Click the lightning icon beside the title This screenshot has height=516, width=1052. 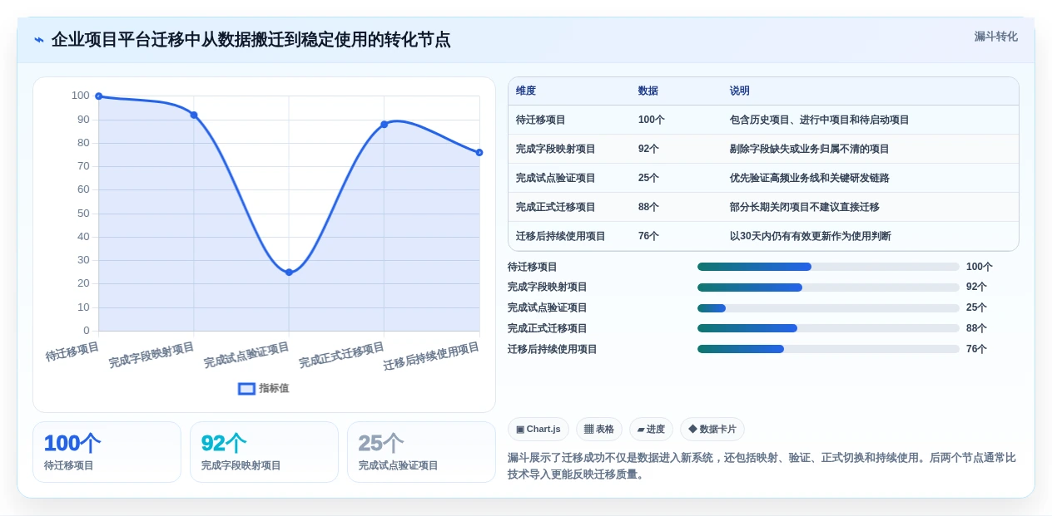click(x=39, y=40)
